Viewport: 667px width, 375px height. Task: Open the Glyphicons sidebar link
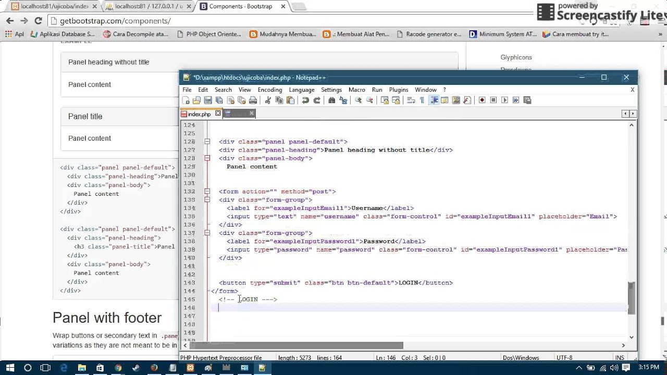[x=516, y=57]
